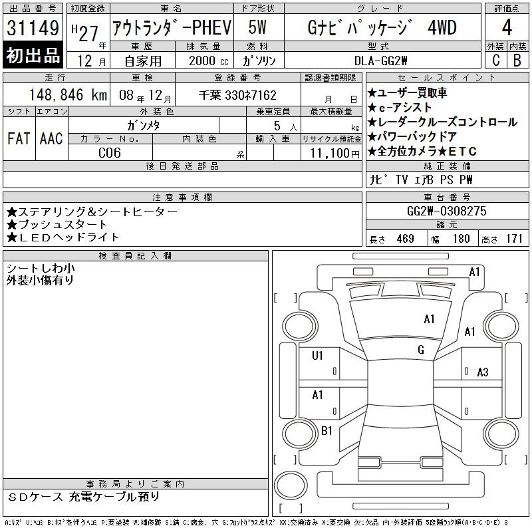532x532 pixels.
Task: Click chassis number GG2W-0308275
Action: click(x=446, y=211)
